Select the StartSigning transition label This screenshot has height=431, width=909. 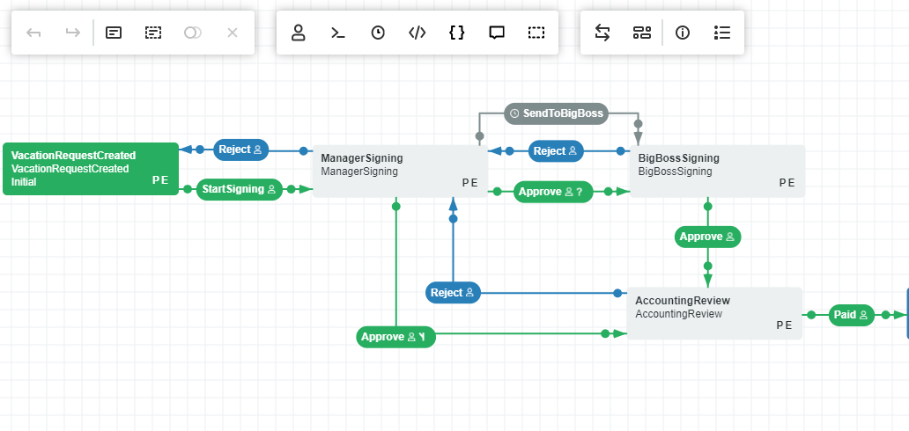pos(240,189)
